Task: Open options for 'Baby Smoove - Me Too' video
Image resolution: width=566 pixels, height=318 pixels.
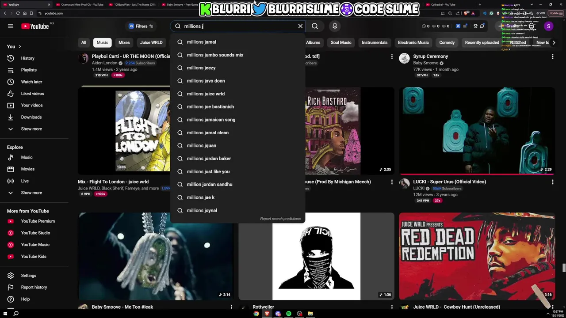Action: 231,307
